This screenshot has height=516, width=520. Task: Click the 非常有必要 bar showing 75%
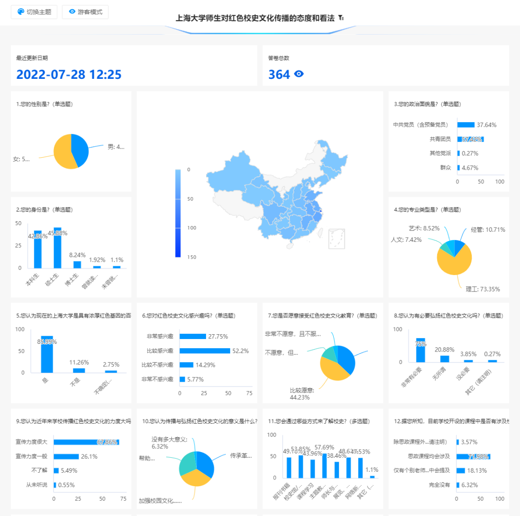click(420, 351)
